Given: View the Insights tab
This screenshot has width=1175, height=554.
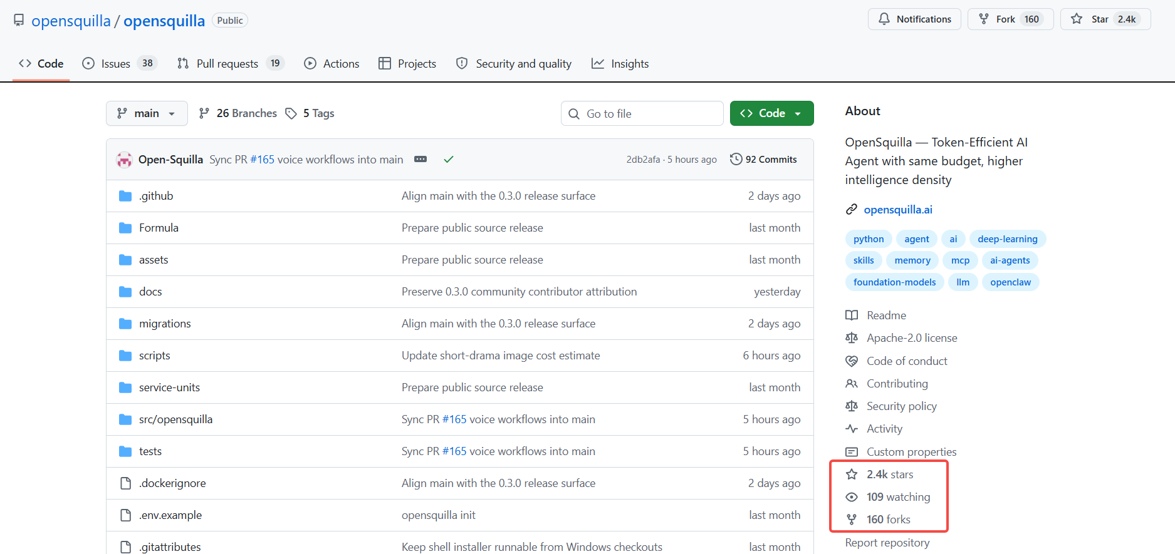Looking at the screenshot, I should tap(620, 63).
